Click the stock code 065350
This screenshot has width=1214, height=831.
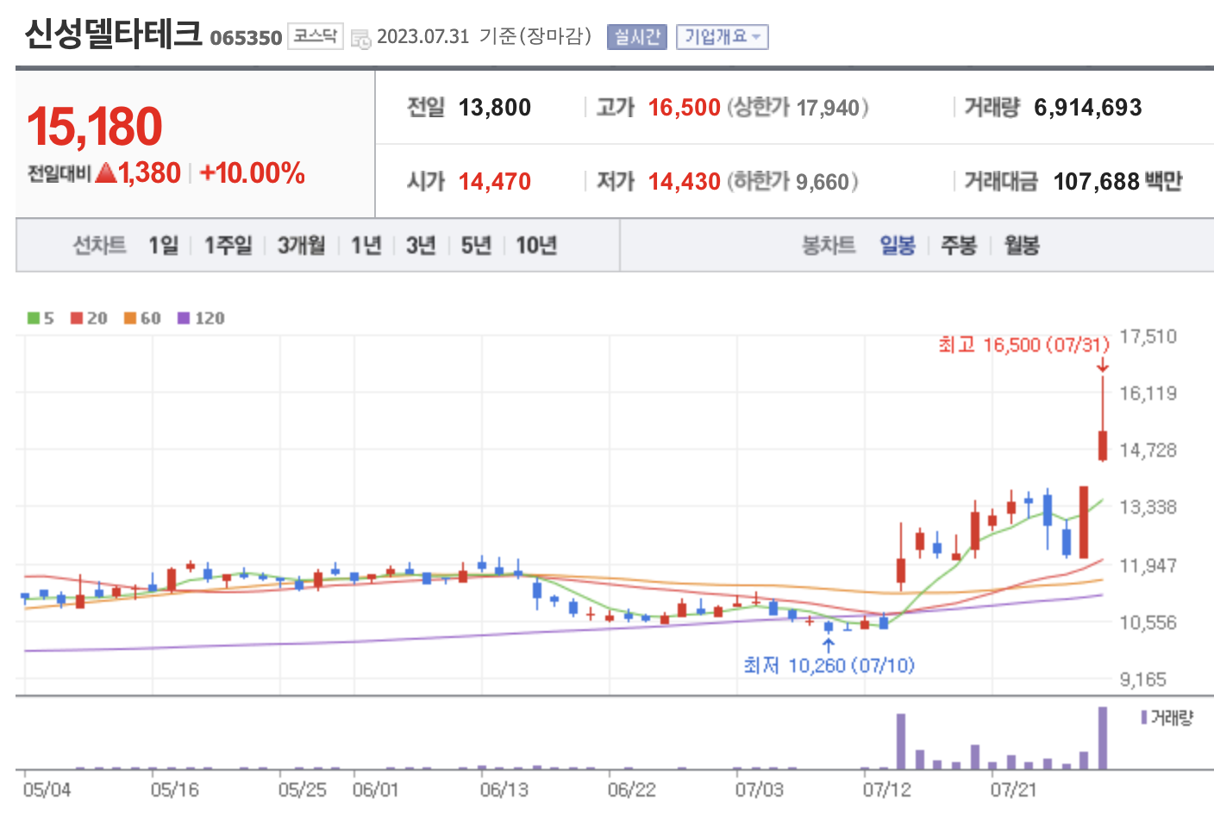tap(246, 38)
